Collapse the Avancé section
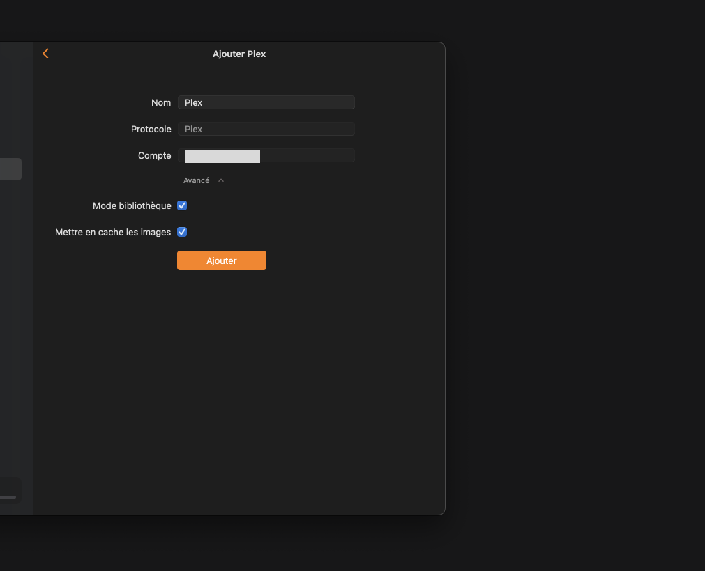 coord(203,180)
